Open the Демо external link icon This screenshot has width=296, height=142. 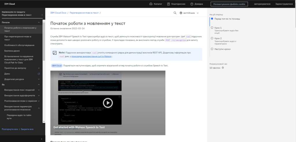click(39, 74)
